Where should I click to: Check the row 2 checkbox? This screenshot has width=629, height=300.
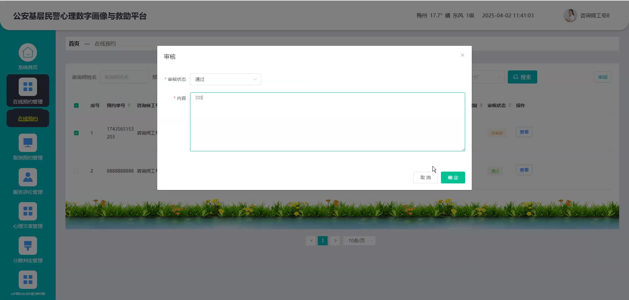coord(76,171)
